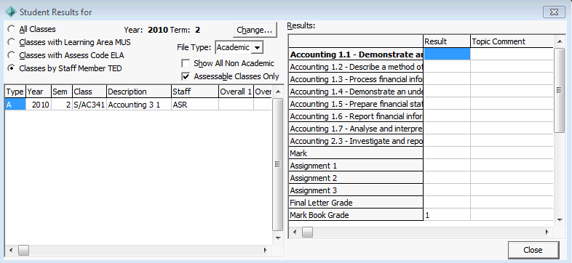The image size is (572, 263).
Task: Select the Assignment 3 row
Action: point(356,190)
